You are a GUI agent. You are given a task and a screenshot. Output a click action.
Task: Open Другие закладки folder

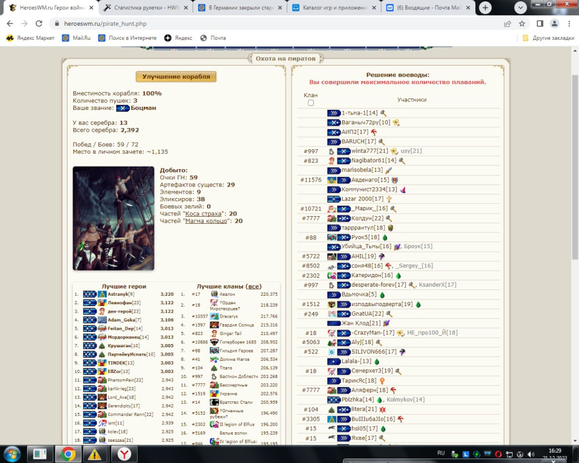coord(548,38)
